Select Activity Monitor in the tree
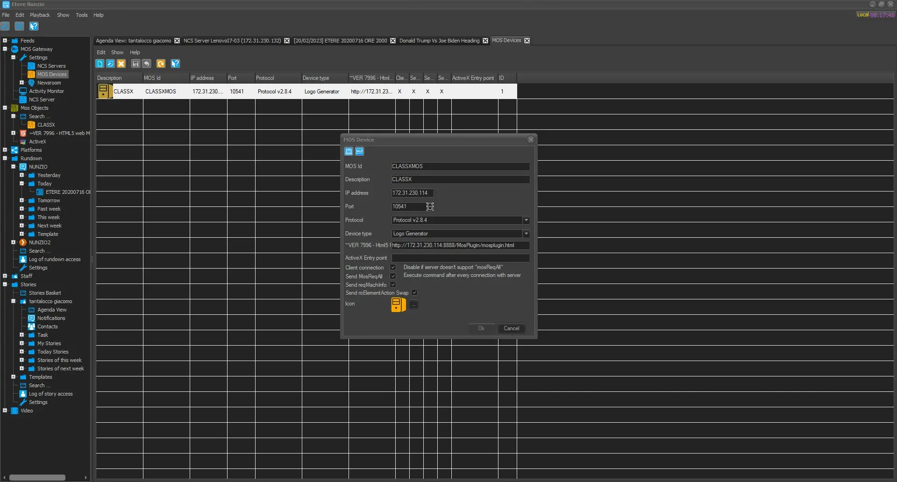 point(46,91)
